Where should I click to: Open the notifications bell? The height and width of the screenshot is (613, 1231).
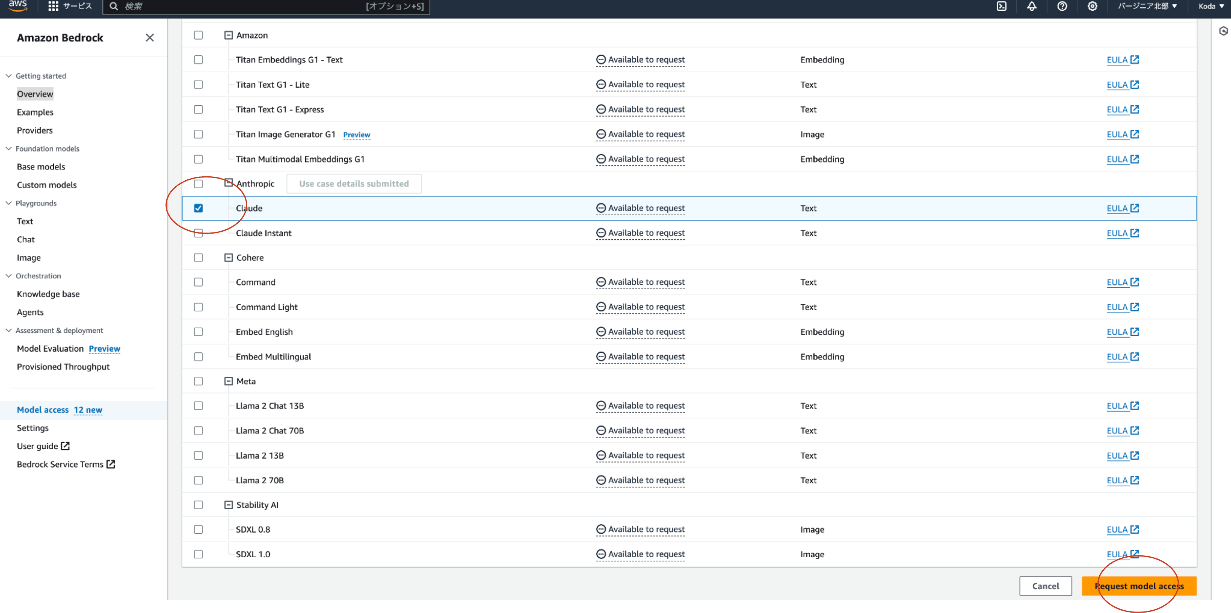pos(1032,6)
